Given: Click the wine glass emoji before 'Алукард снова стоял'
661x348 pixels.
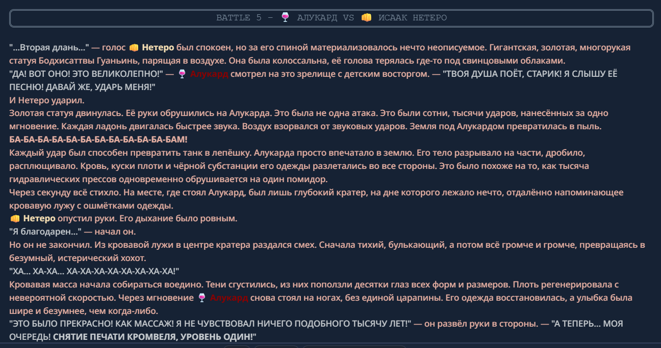Looking at the screenshot, I should pyautogui.click(x=202, y=298).
